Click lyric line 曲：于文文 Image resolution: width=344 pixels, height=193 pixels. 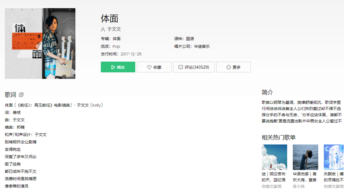click(15, 120)
